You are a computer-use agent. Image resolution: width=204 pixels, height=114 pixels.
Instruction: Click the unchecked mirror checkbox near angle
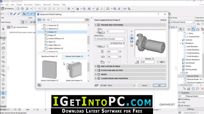(158, 62)
